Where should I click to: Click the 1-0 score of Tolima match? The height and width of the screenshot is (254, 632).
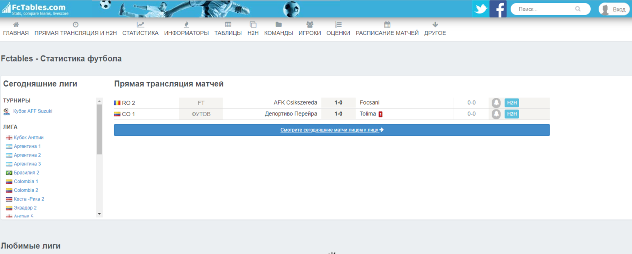pos(338,114)
